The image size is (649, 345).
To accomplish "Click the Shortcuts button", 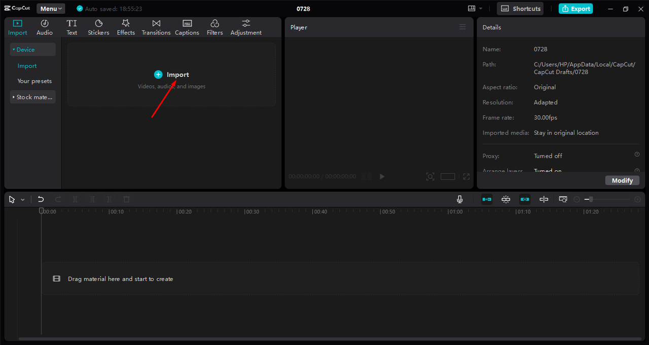I will point(520,9).
